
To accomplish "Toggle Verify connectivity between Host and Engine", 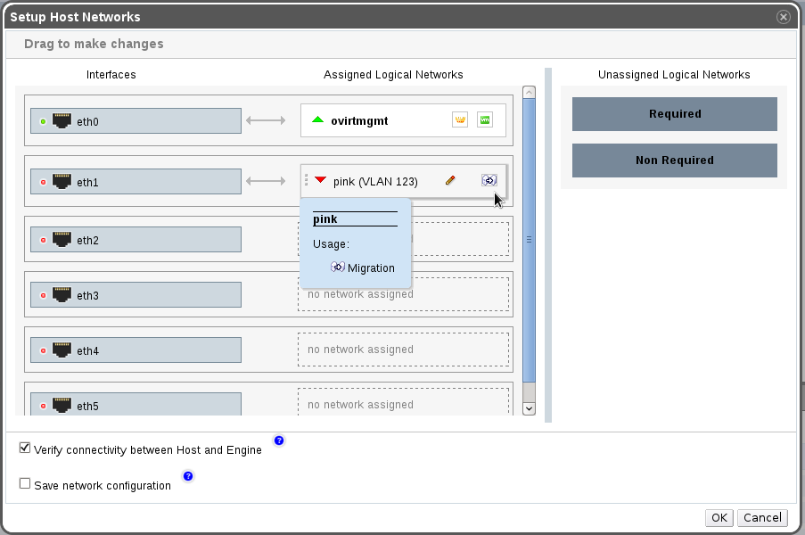I will (25, 449).
